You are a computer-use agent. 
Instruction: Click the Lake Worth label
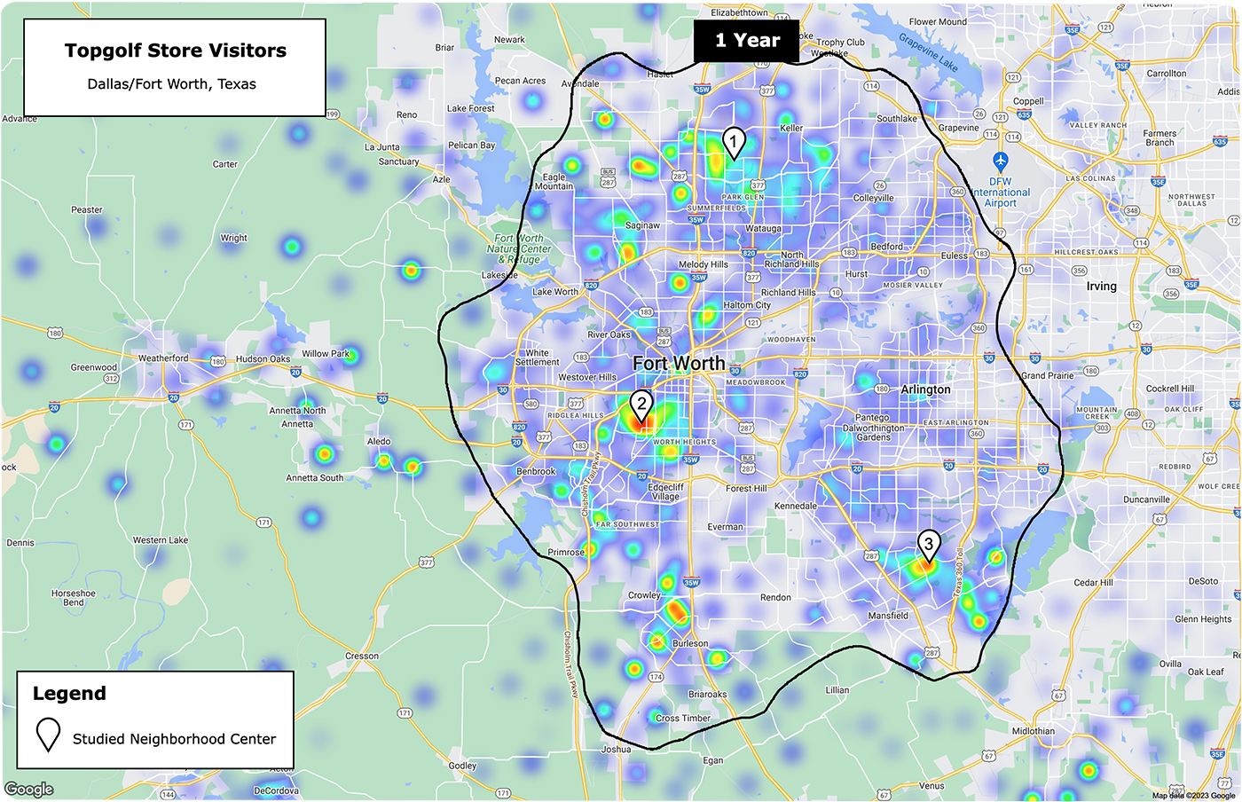point(554,292)
